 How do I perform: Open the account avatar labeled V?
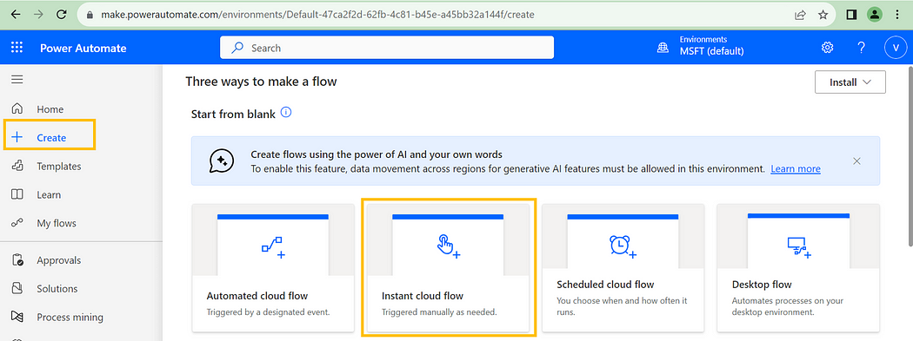[x=895, y=48]
